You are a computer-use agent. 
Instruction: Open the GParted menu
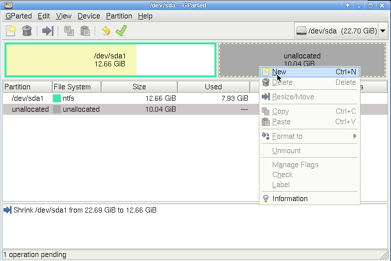[18, 16]
